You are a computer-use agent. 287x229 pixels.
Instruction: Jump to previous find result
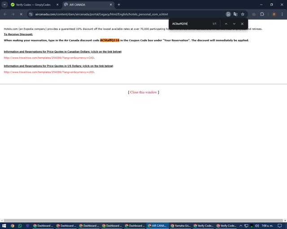[x=226, y=24]
